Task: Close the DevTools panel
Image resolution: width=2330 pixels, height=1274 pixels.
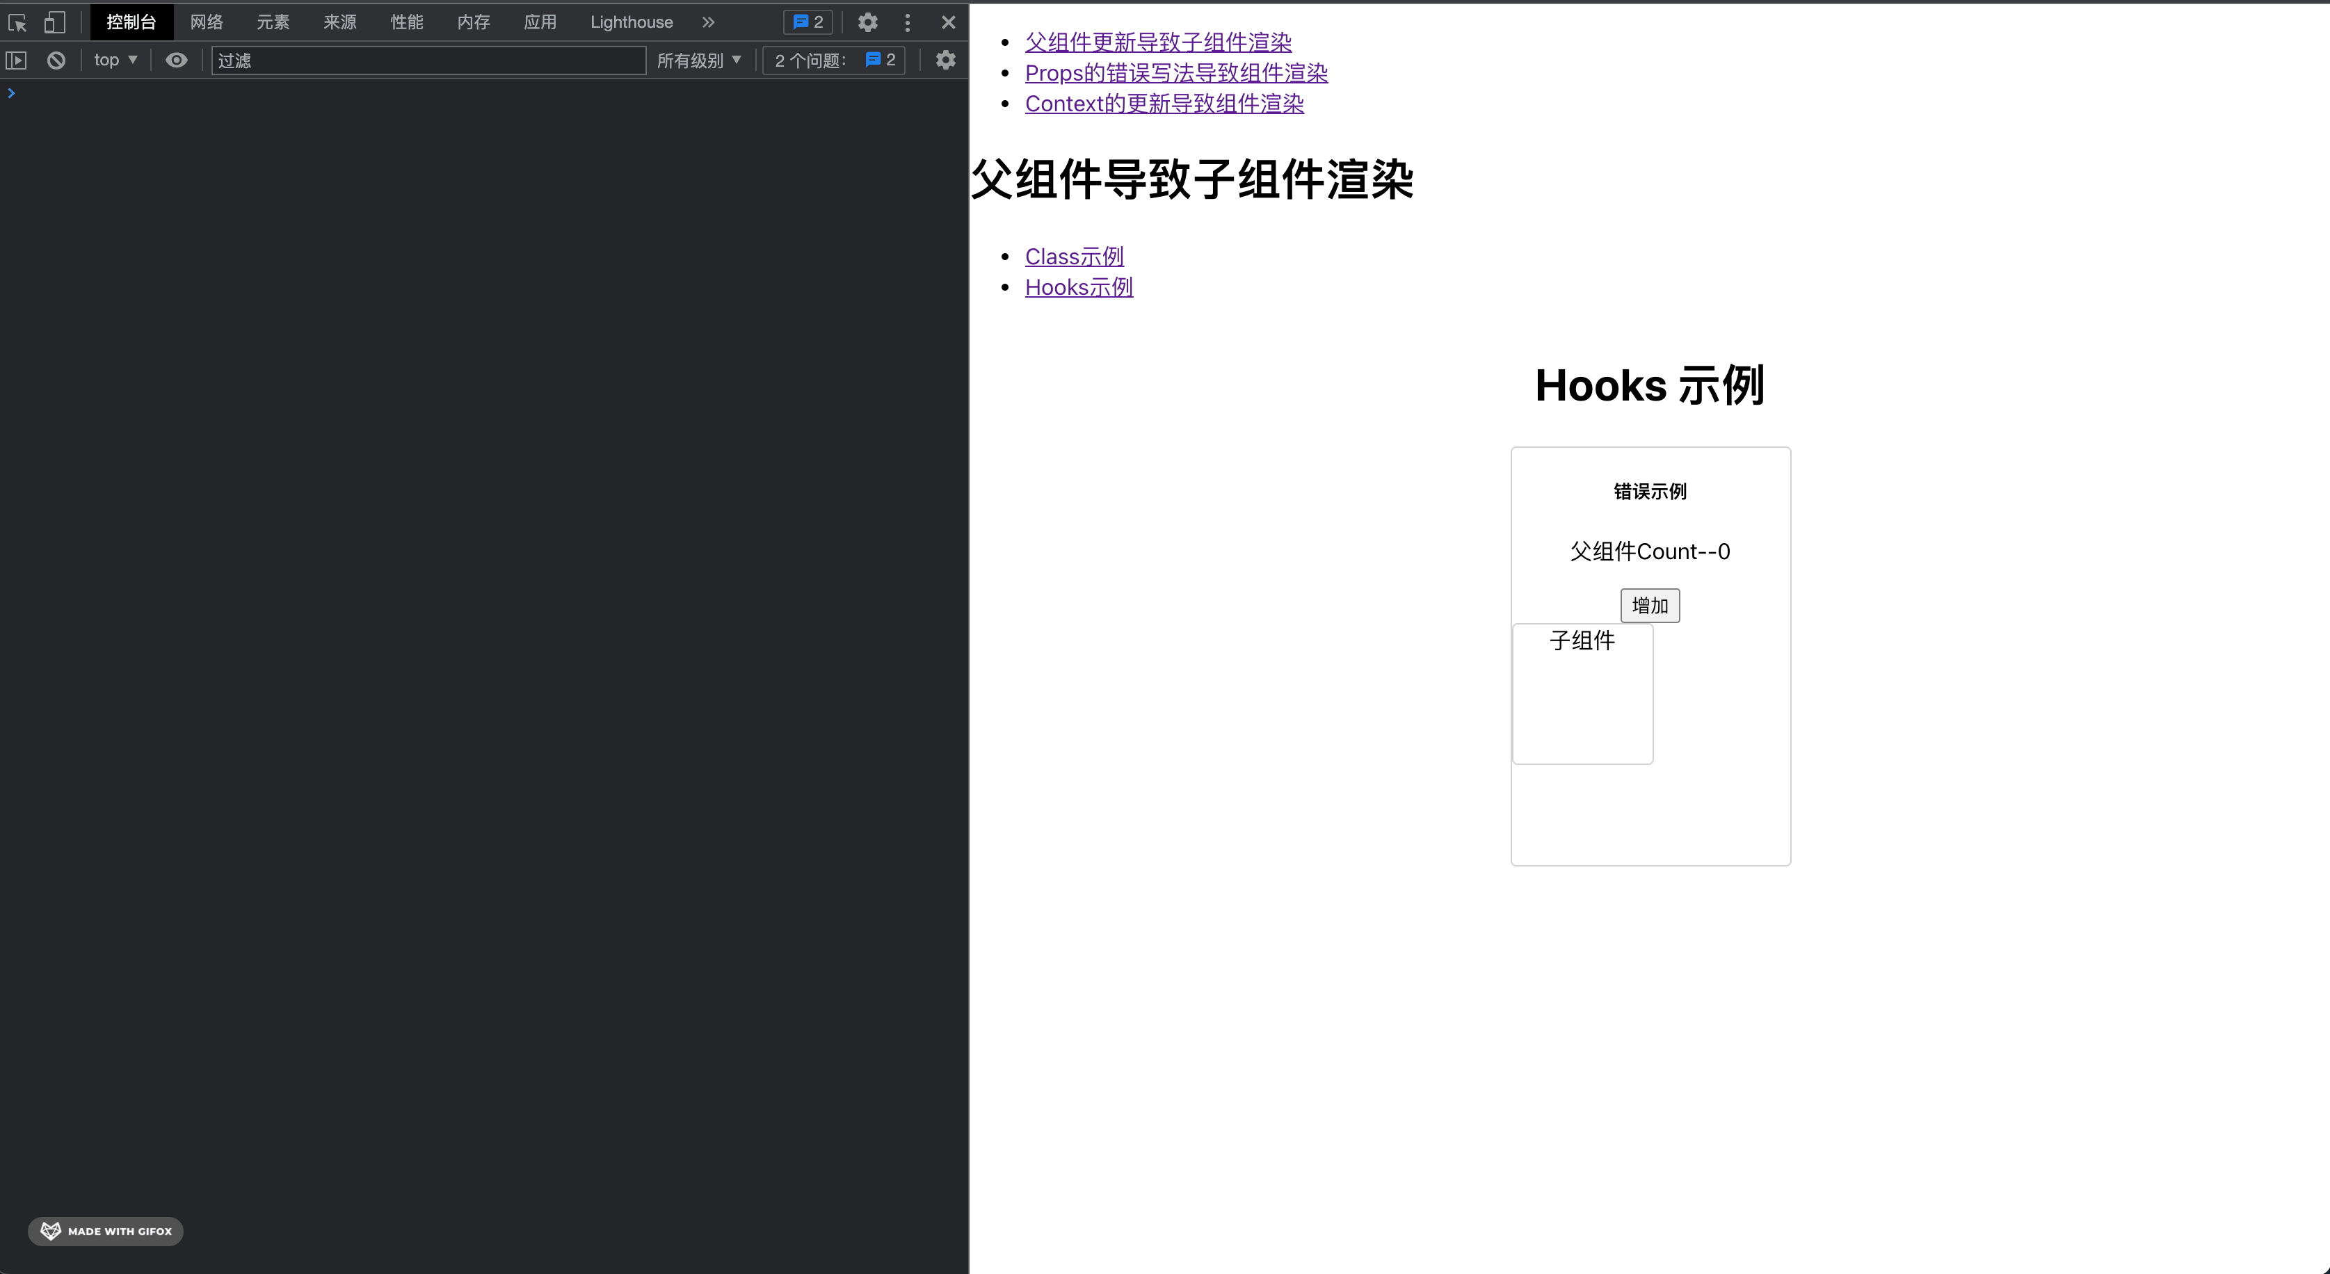Action: tap(948, 23)
